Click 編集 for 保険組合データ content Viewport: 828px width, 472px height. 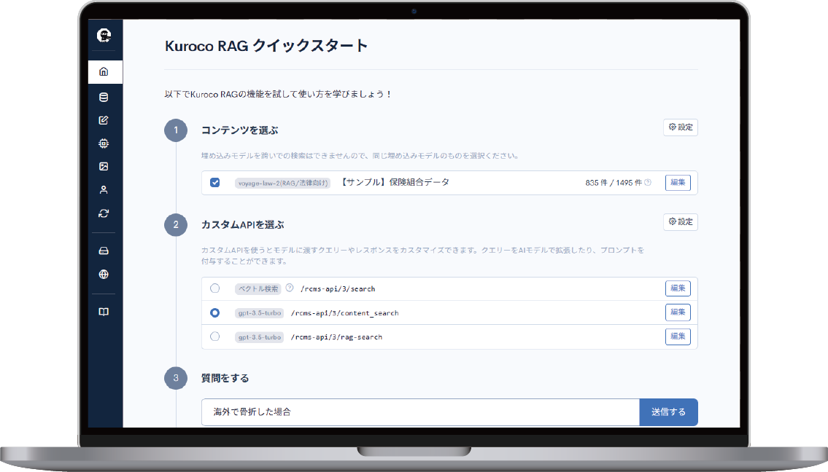pos(678,183)
